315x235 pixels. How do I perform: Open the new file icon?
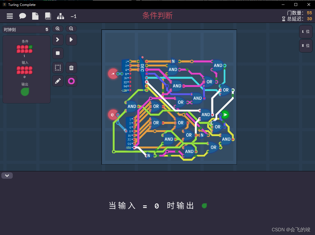[x=35, y=16]
